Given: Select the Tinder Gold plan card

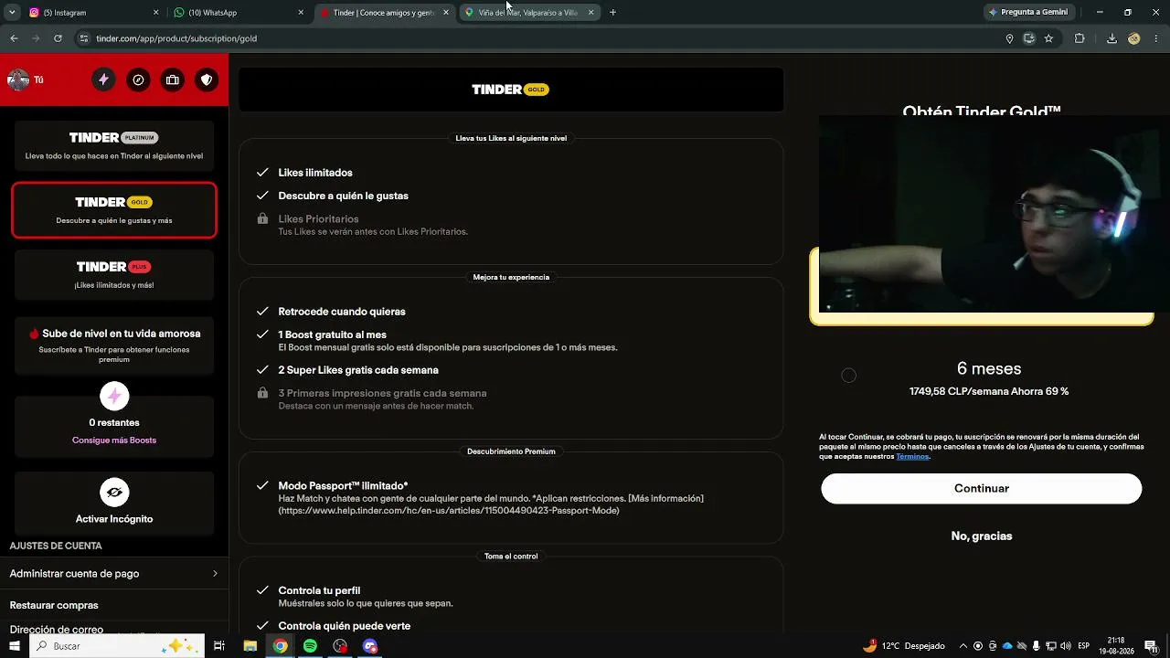Looking at the screenshot, I should click(x=114, y=210).
